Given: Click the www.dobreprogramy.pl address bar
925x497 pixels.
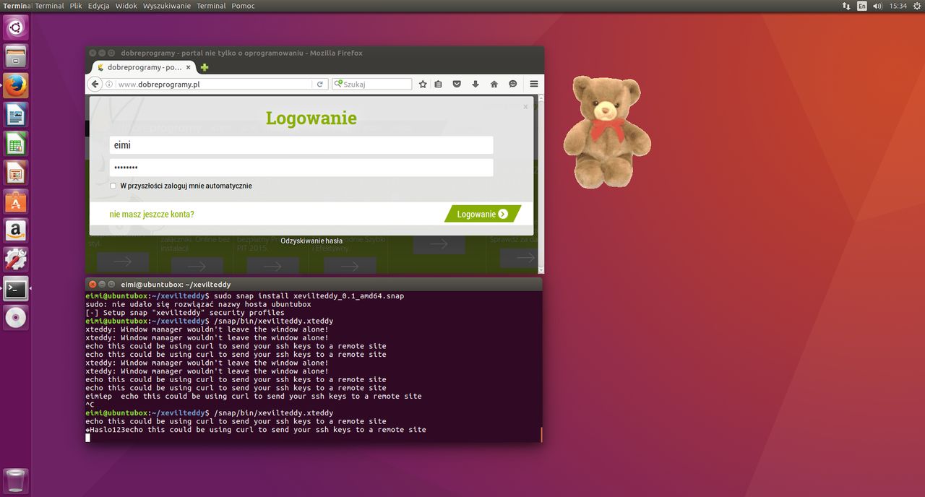Looking at the screenshot, I should point(214,84).
